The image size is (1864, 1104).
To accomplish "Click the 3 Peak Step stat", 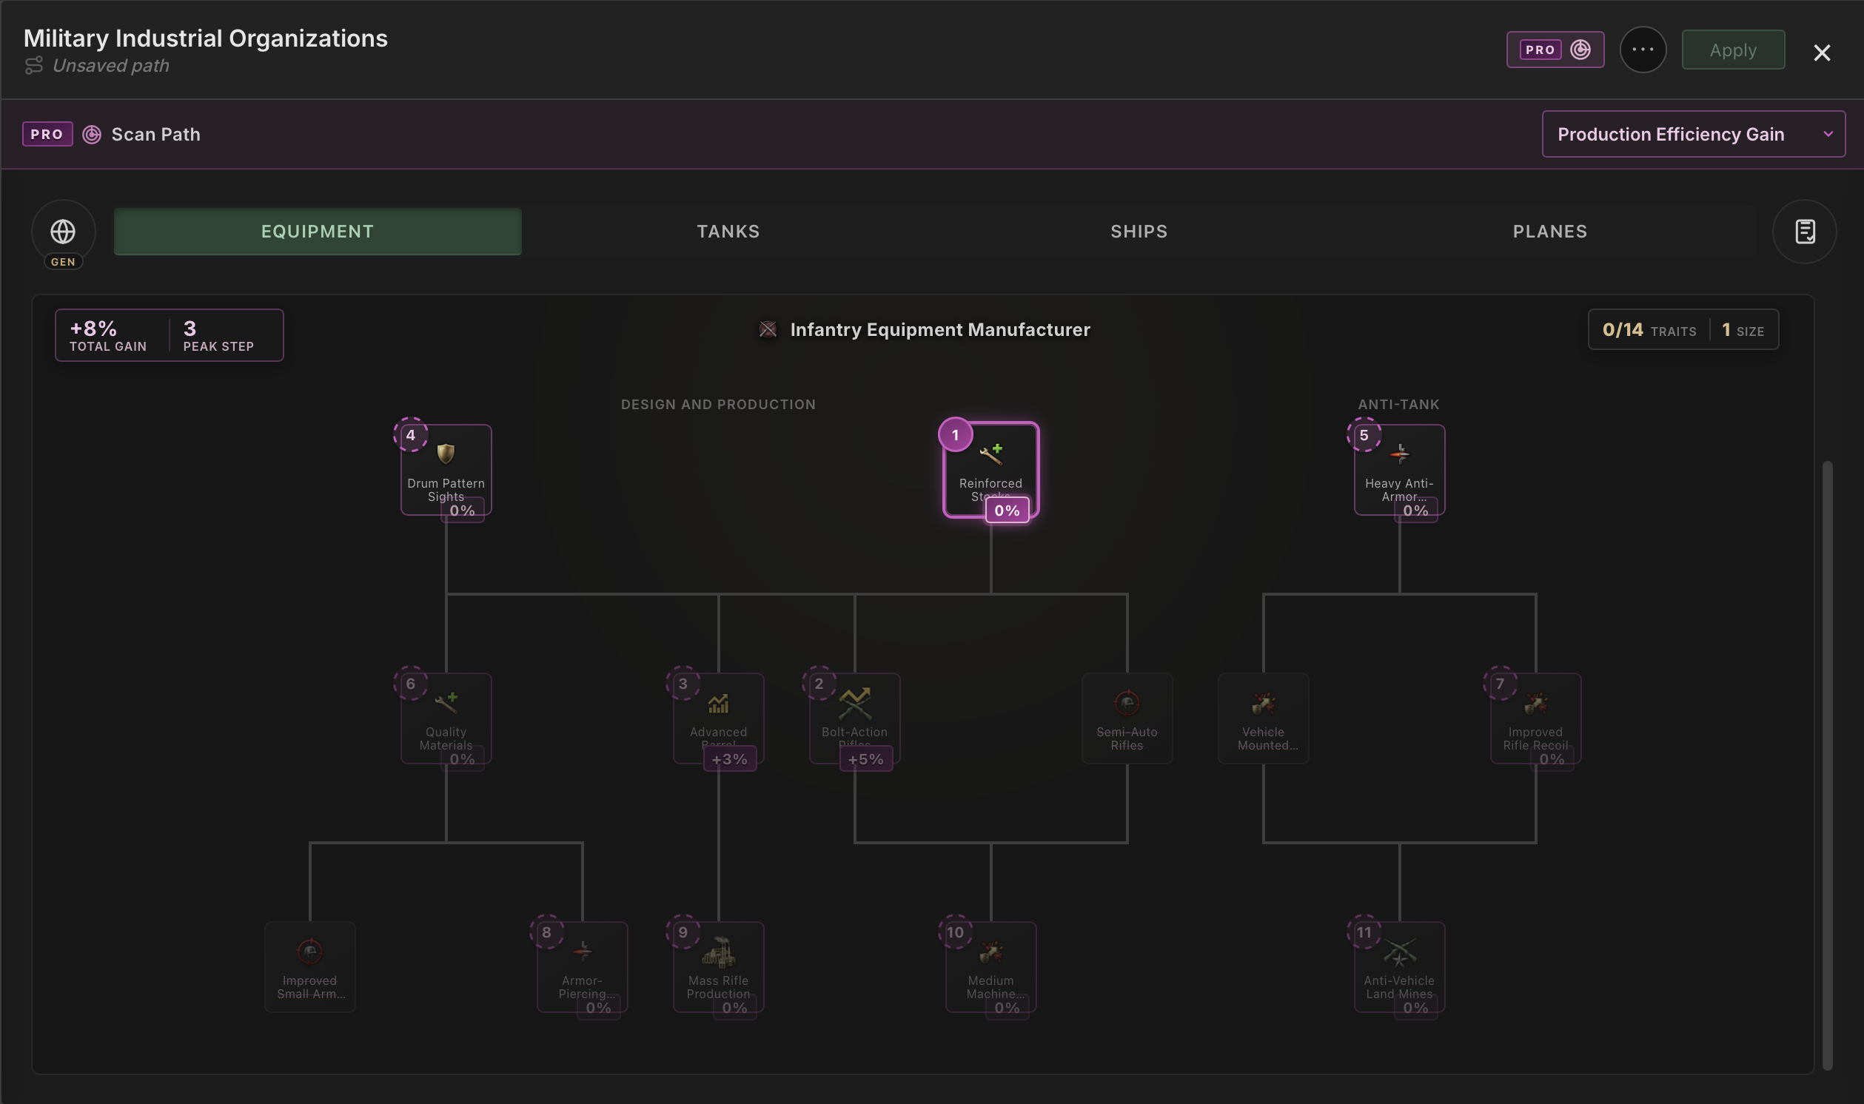I will (219, 335).
